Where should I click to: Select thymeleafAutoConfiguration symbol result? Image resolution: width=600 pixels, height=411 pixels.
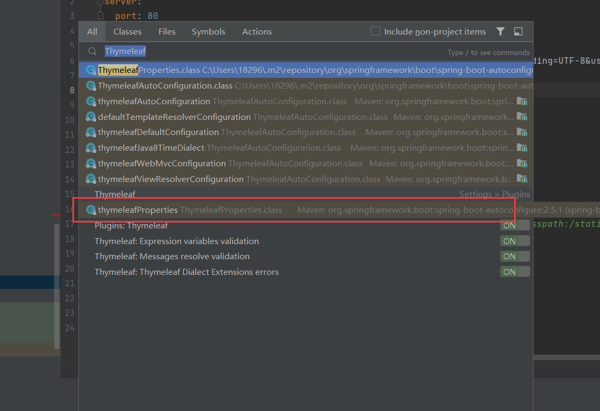tap(306, 102)
